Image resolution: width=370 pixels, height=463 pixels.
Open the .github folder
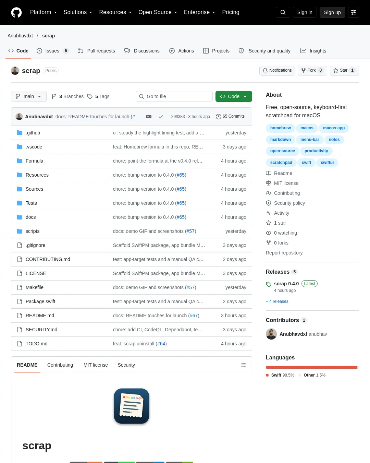[x=33, y=133]
